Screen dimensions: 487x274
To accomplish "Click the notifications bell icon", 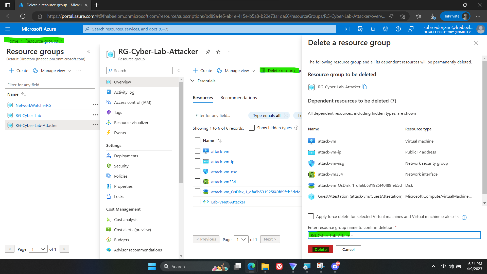I will (x=373, y=29).
